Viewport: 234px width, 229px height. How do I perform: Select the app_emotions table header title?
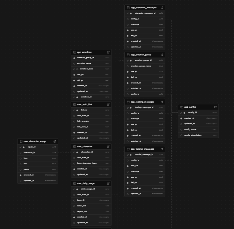coord(84,52)
